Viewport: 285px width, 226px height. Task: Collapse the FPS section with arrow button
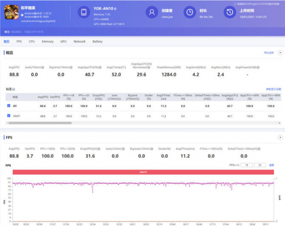[x=280, y=137]
